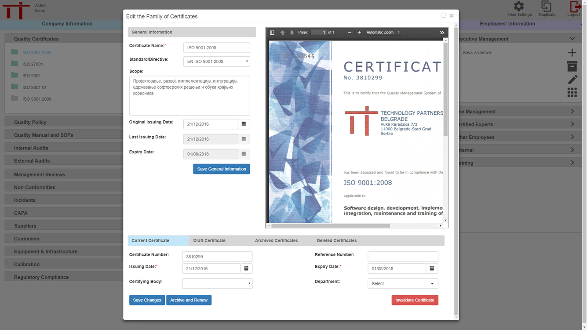Click the maximize checkbox in dialog header

point(443,15)
